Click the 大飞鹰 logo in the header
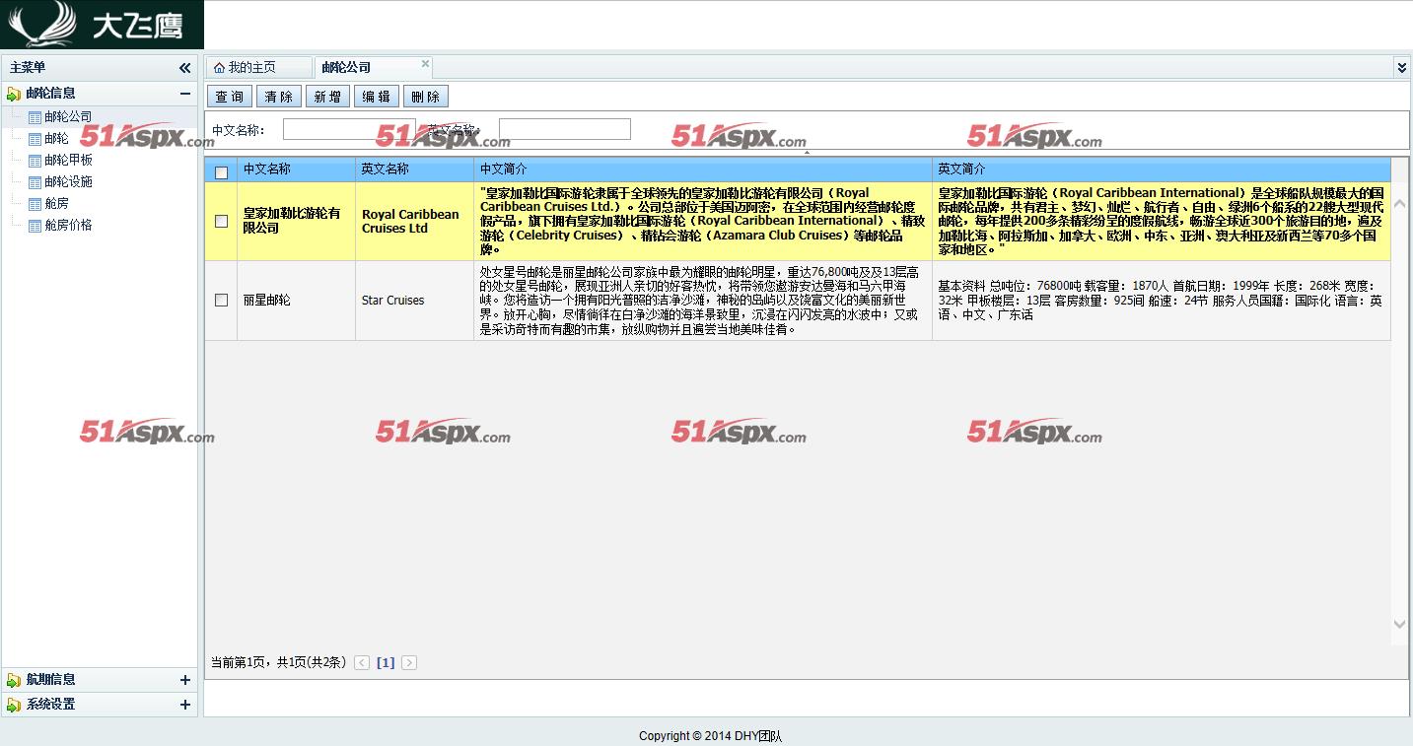 102,25
